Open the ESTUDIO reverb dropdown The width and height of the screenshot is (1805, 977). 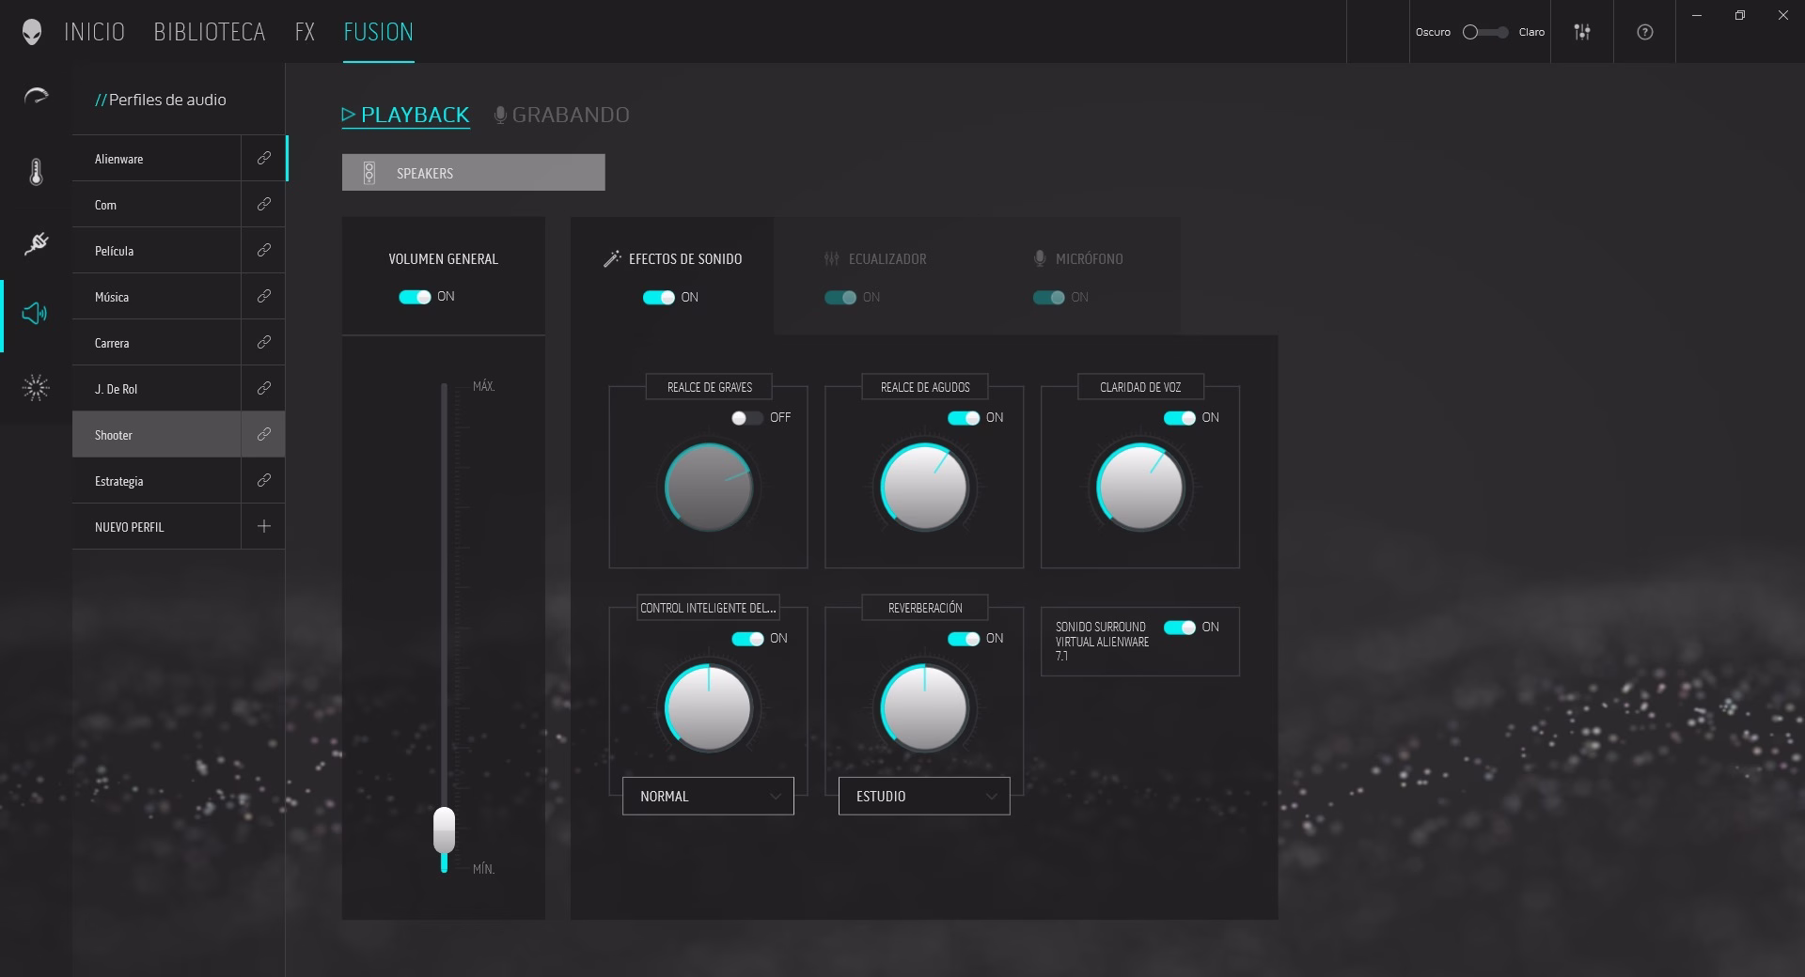coord(924,797)
